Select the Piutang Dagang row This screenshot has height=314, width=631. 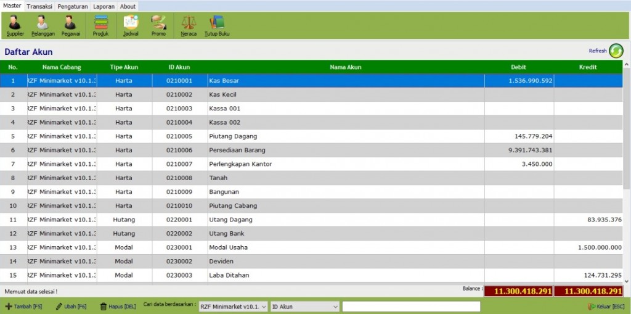pyautogui.click(x=311, y=136)
